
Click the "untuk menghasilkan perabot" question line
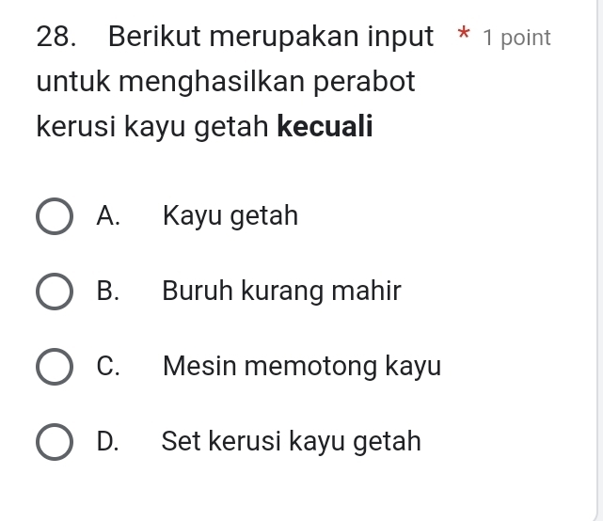[x=226, y=82]
